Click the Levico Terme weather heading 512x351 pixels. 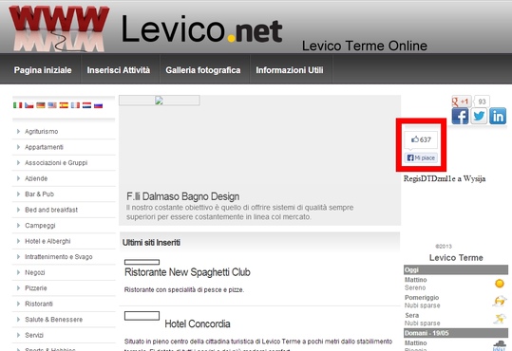click(x=456, y=258)
